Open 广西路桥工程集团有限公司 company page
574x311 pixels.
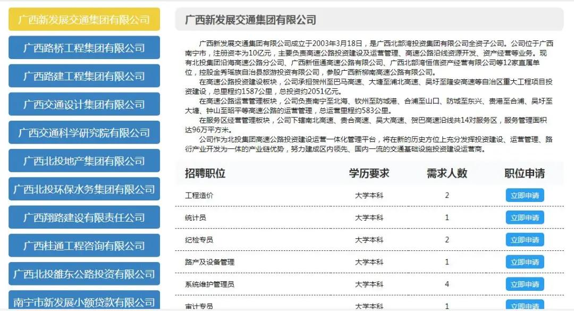(83, 48)
